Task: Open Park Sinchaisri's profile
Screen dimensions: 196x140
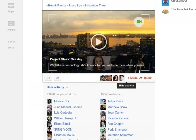Action: (118, 129)
